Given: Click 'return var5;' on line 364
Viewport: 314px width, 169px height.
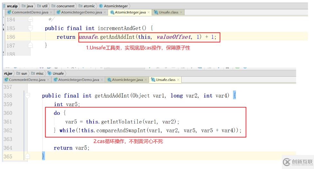Looking at the screenshot, I should click(71, 148).
